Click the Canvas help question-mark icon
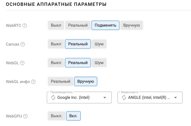 pyautogui.click(x=23, y=44)
